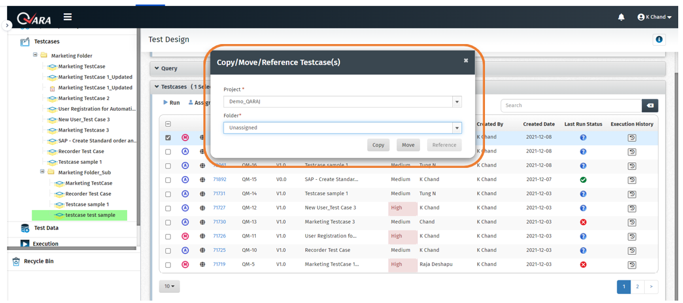This screenshot has width=683, height=303.
Task: Click the Run button above the table
Action: (x=172, y=103)
